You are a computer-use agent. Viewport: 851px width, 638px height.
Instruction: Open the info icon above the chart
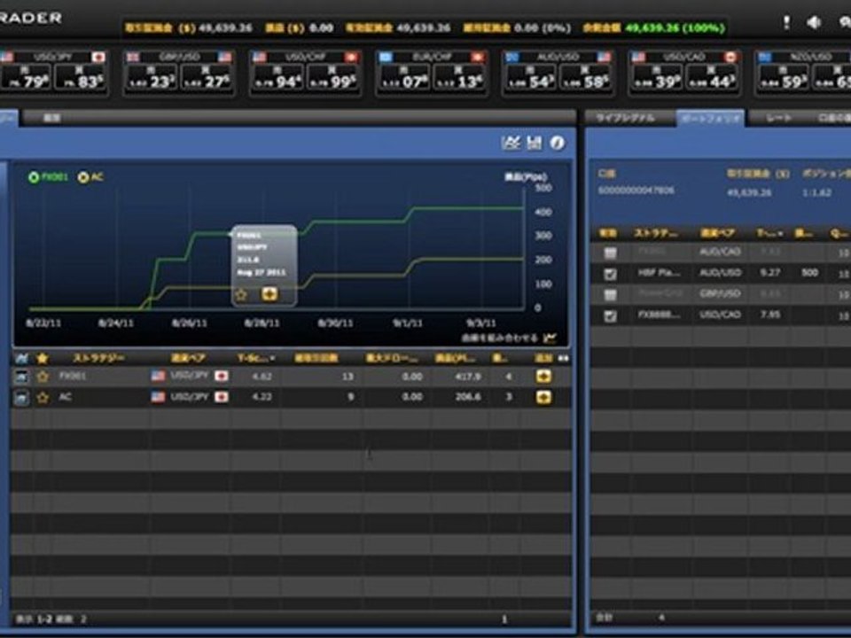[558, 143]
